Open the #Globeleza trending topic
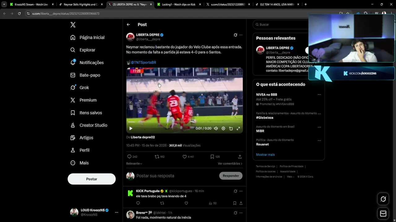 (265, 118)
